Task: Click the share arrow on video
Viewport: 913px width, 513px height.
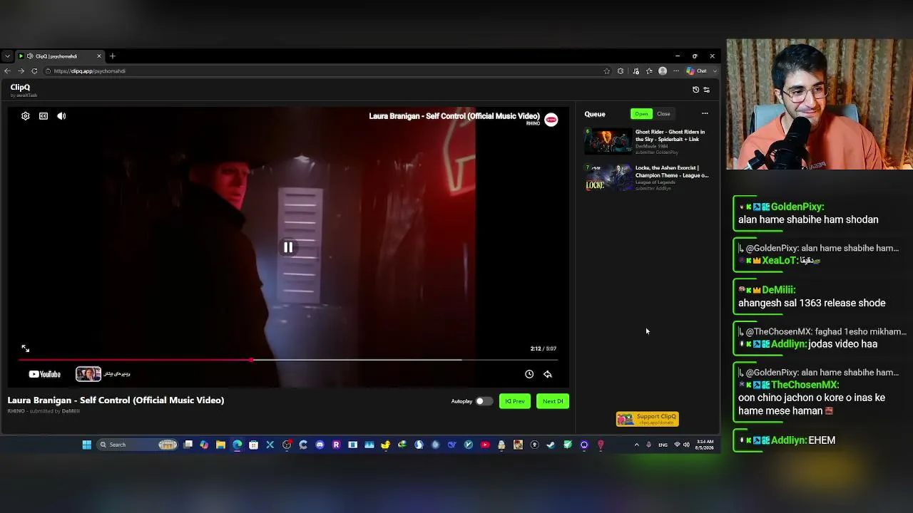Action: [548, 374]
